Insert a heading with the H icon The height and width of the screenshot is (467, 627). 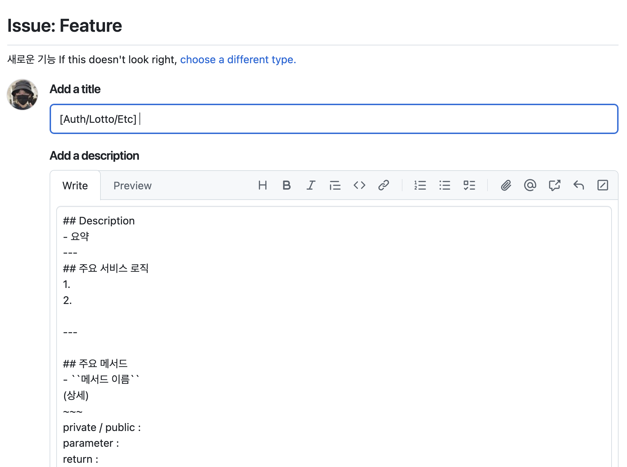click(262, 185)
